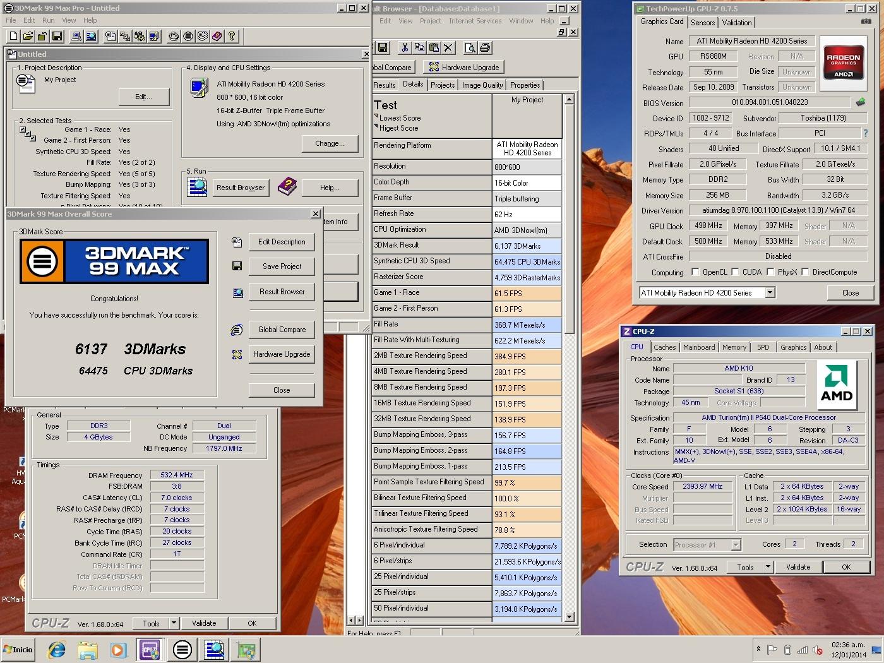Open Windows Explorer folder from taskbar
884x663 pixels.
pos(88,649)
